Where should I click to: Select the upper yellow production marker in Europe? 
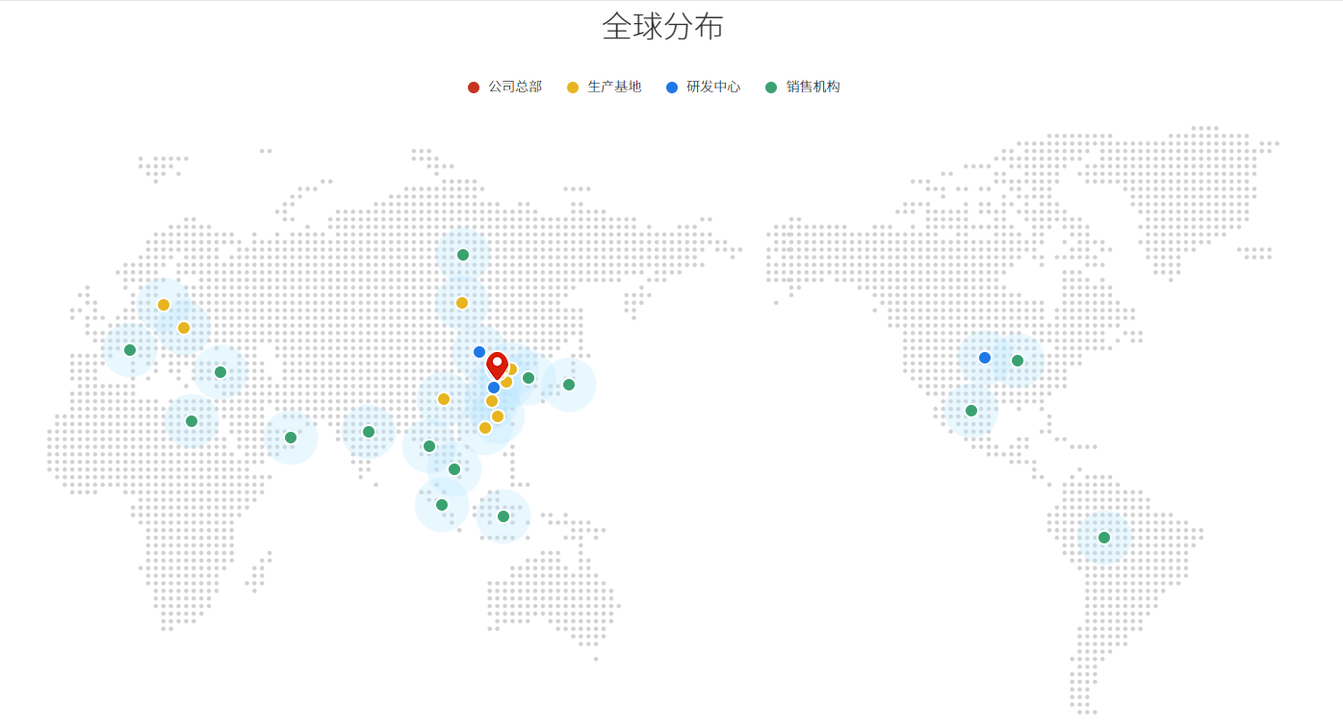164,305
